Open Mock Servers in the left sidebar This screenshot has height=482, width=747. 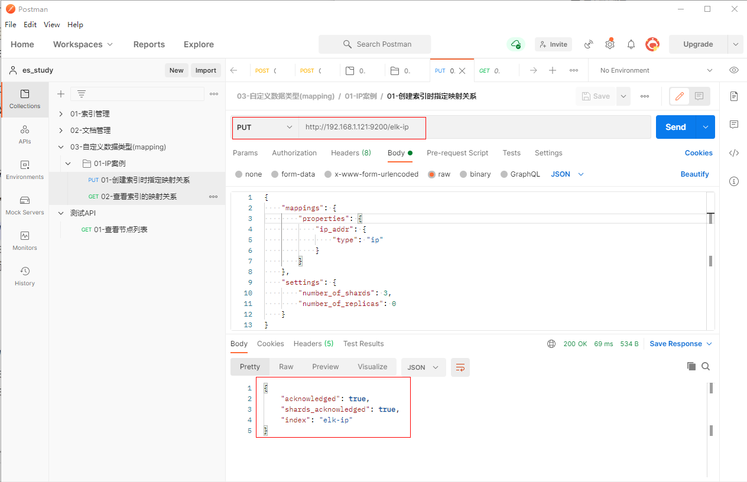[x=25, y=205]
